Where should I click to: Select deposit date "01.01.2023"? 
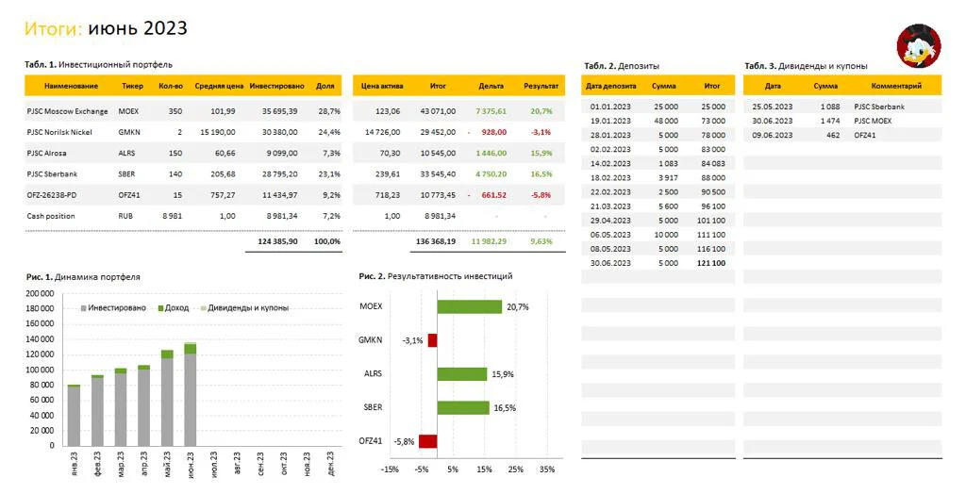click(x=610, y=107)
